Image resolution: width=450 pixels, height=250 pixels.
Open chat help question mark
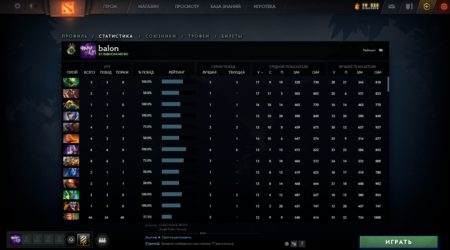coord(302,244)
